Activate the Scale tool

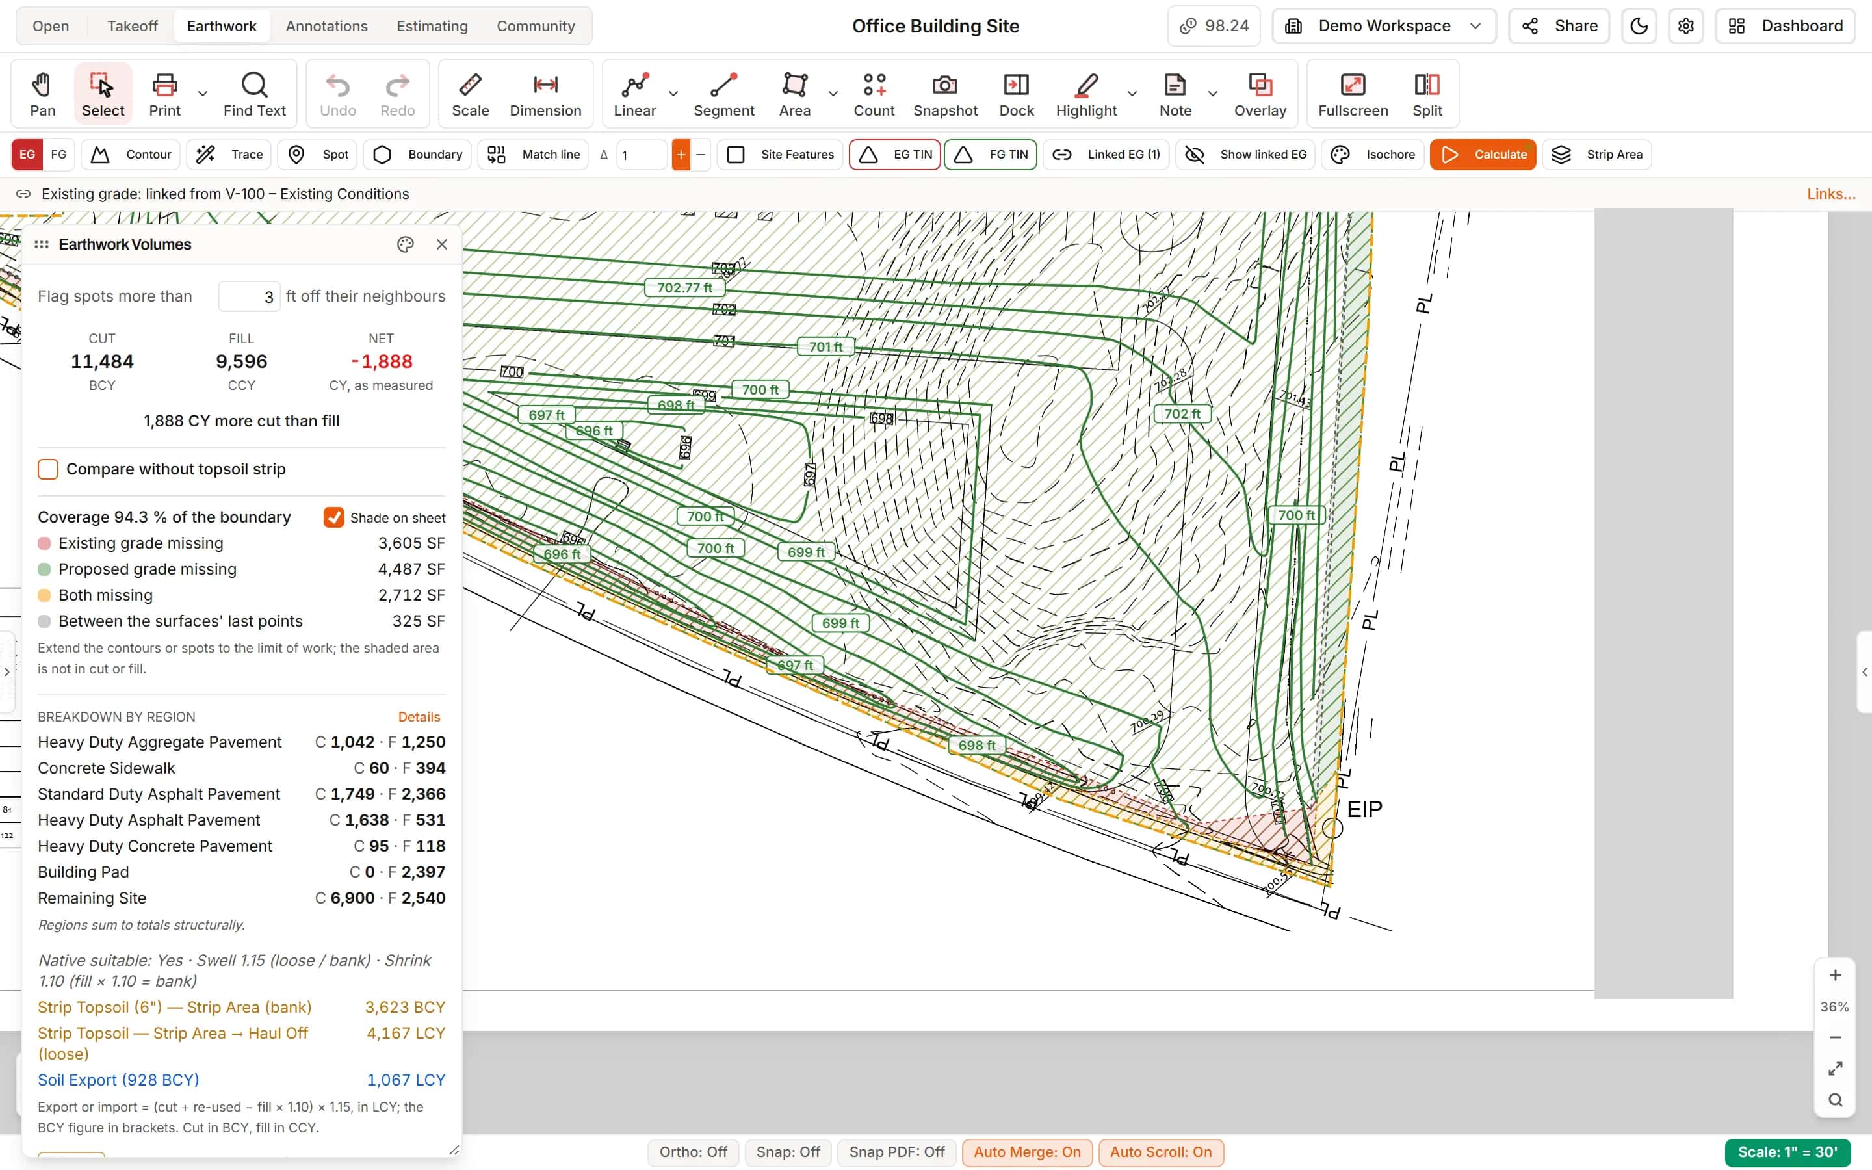[471, 94]
